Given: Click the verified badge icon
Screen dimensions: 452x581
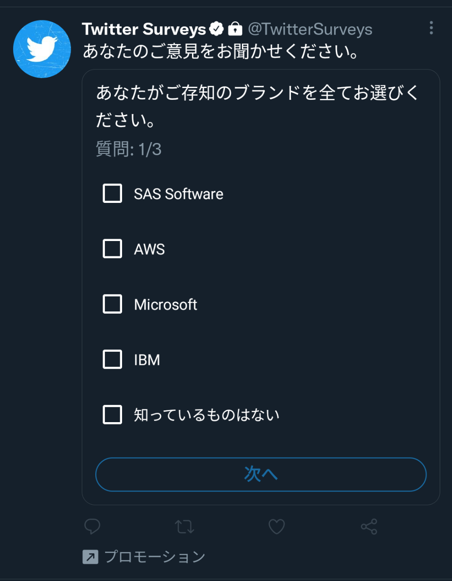Looking at the screenshot, I should [x=216, y=29].
